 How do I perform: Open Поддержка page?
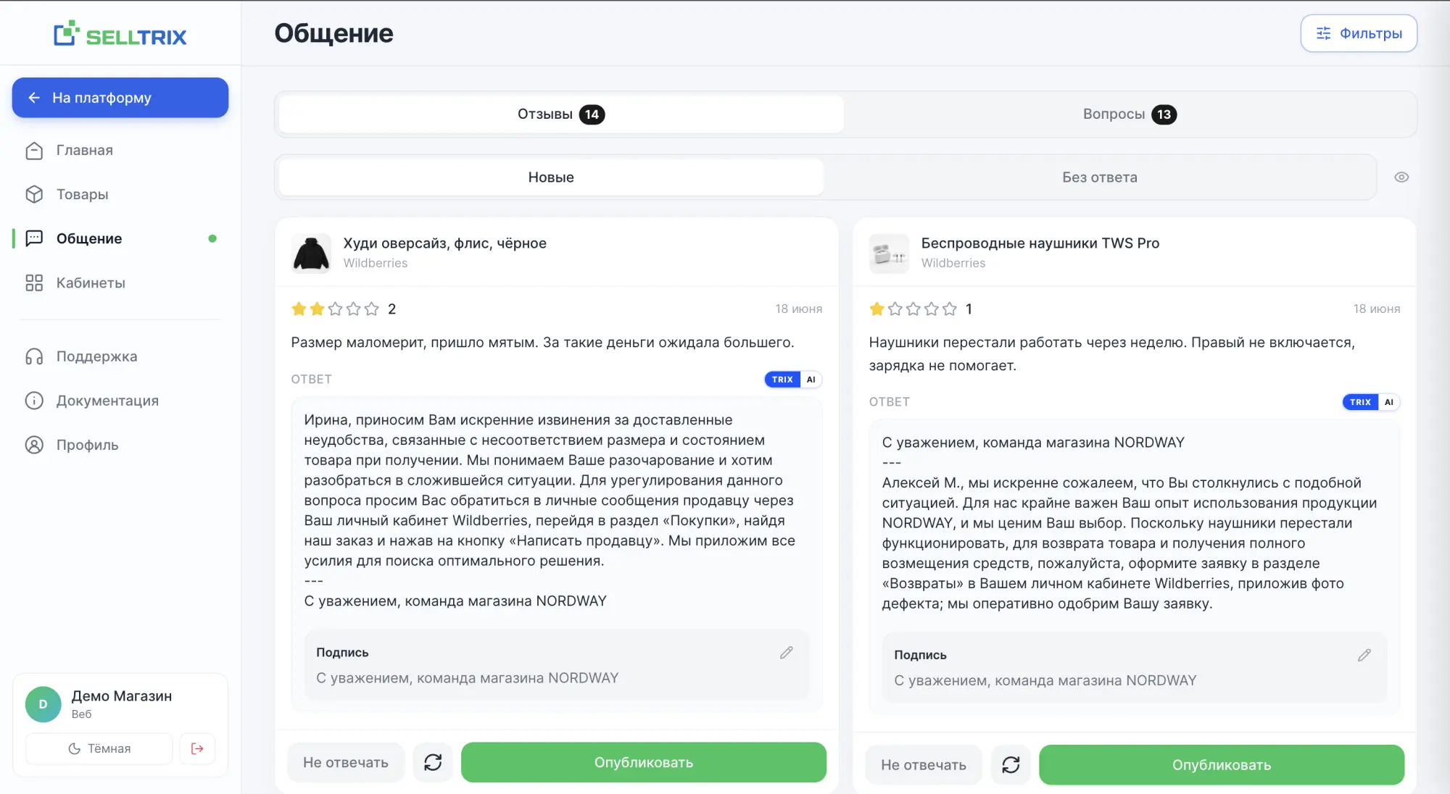120,356
